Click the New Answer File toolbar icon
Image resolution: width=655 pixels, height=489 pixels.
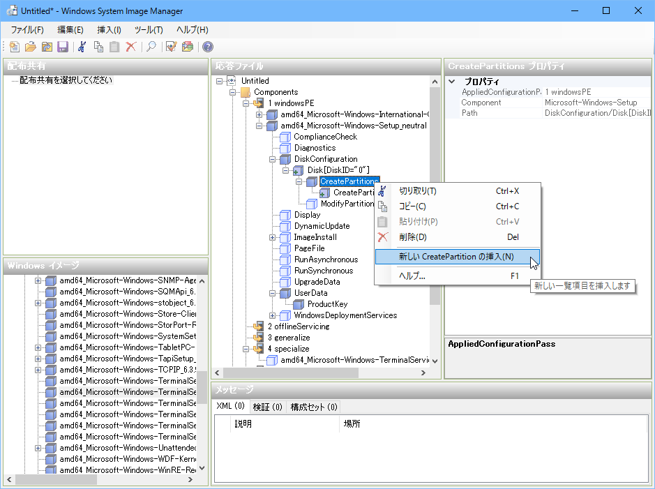[14, 47]
